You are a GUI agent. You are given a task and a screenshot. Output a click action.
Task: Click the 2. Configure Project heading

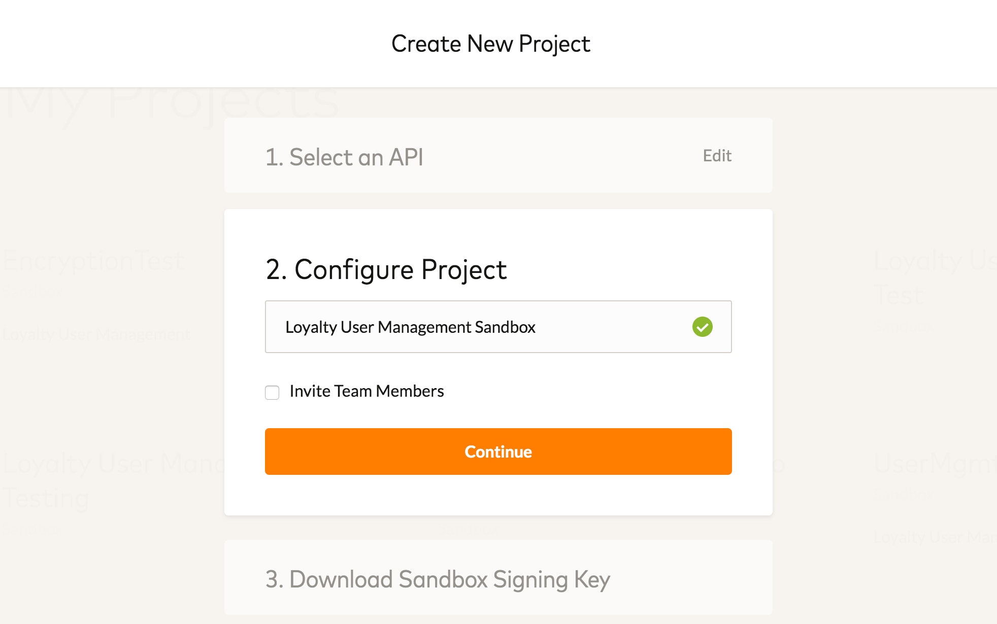click(x=386, y=269)
